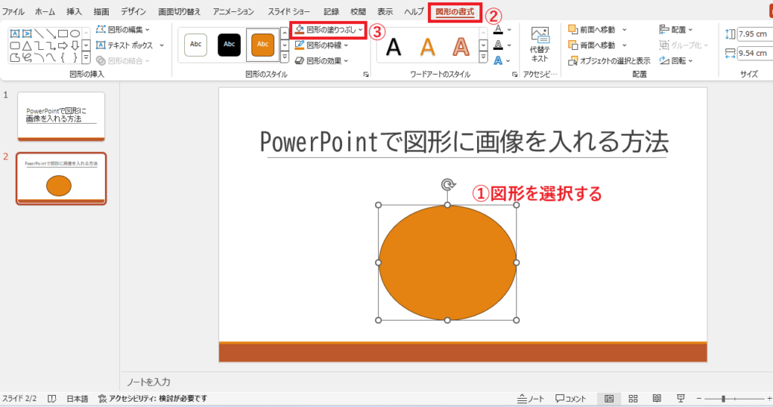Screen dimensions: 773x407
Task: Expand the shapes gallery More arrow
Action: tap(86, 57)
